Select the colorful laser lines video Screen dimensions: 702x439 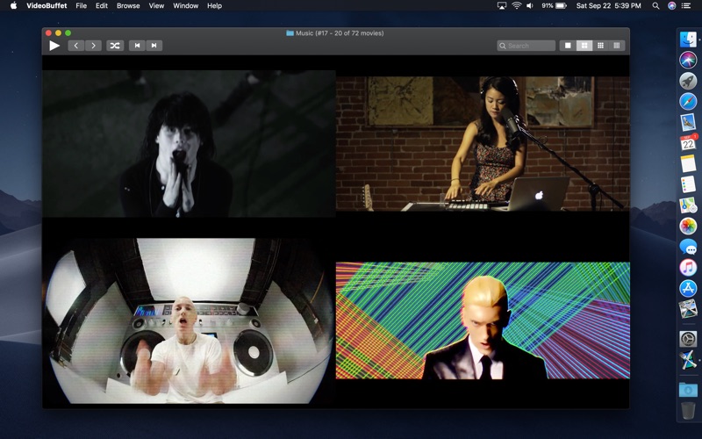coord(483,320)
